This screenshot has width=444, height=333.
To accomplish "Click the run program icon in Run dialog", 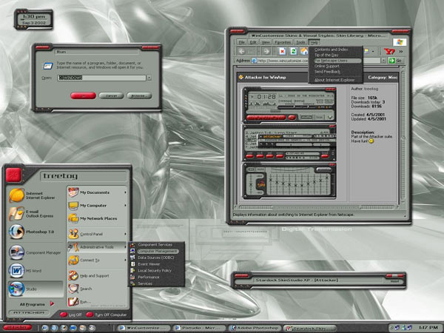I will point(47,66).
